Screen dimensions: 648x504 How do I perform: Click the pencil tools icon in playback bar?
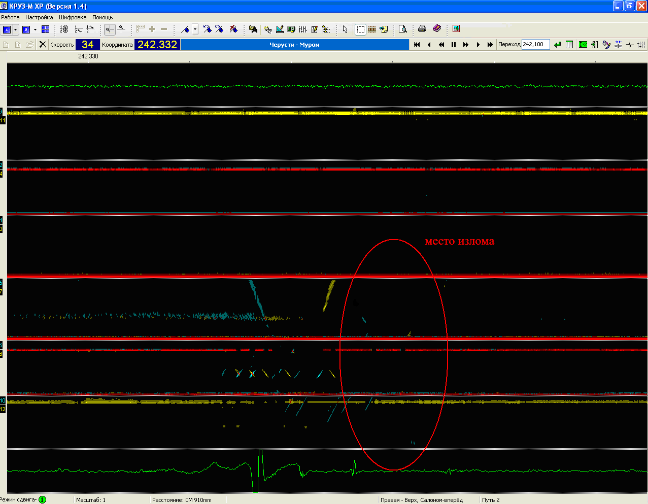[x=606, y=45]
